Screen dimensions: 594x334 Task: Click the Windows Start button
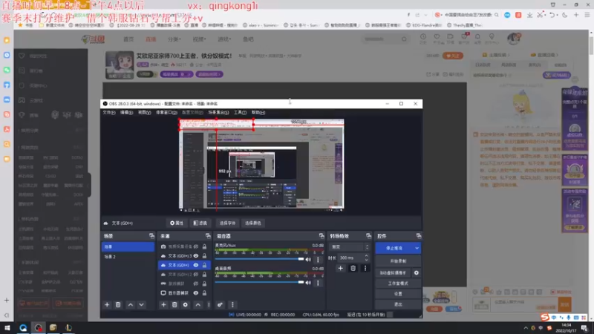tap(7, 328)
